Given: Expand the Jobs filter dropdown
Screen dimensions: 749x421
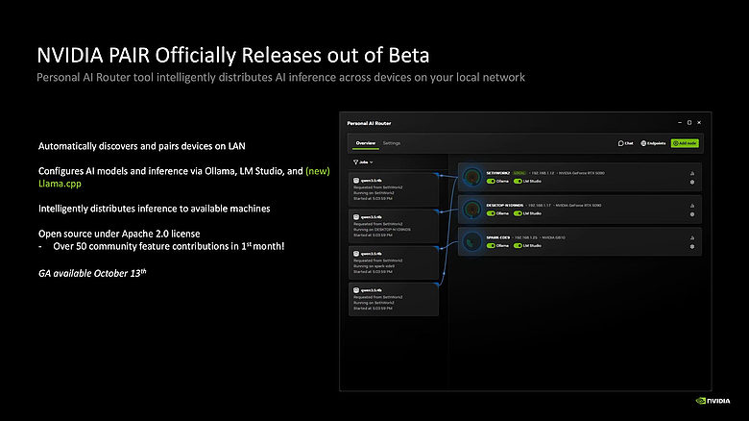Looking at the screenshot, I should (363, 162).
